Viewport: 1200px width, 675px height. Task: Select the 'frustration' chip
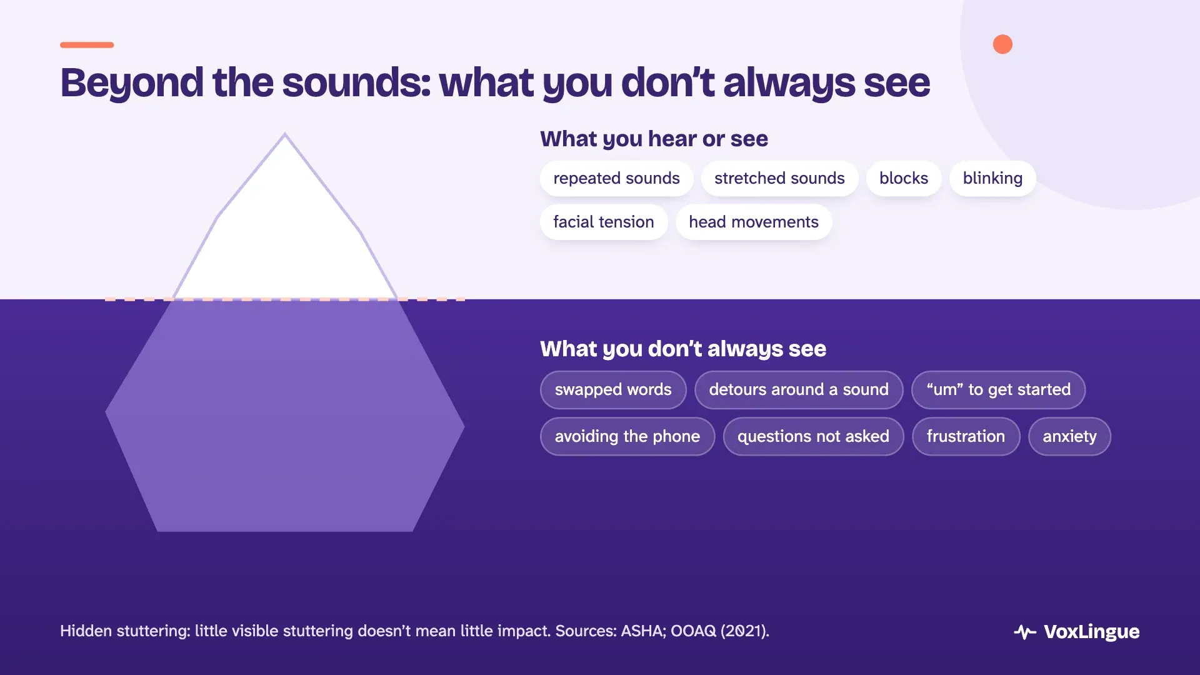point(966,436)
